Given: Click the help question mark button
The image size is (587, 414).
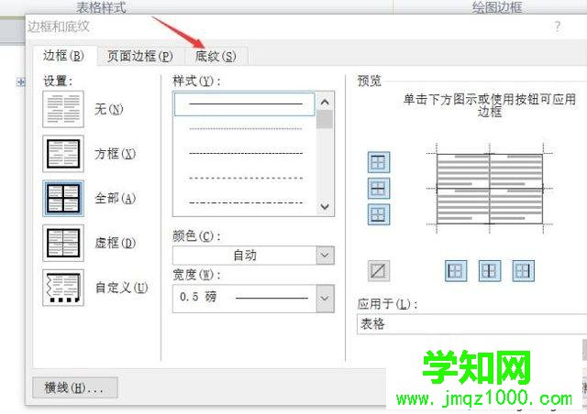Looking at the screenshot, I should 558,27.
